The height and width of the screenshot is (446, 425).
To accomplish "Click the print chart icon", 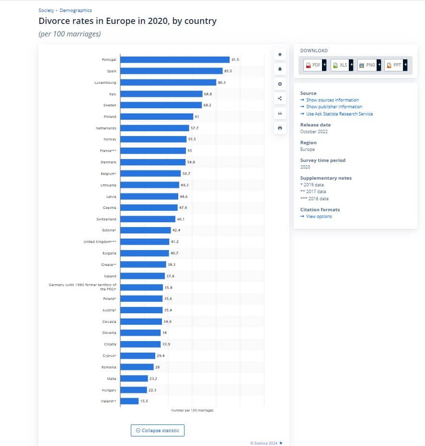I will click(x=280, y=128).
